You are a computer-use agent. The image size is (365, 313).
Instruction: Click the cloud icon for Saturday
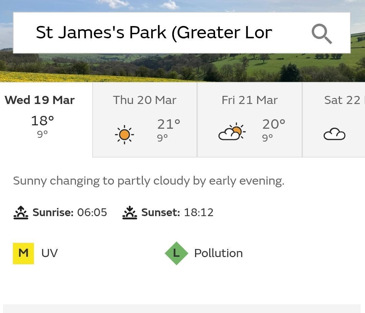point(334,134)
